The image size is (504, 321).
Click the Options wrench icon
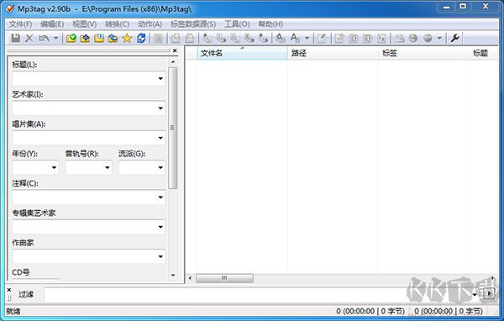coord(454,39)
